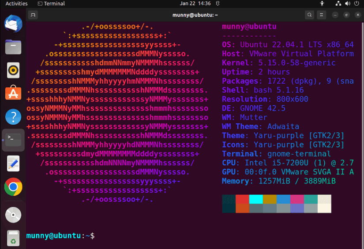Viewport: 364px width, 249px height.
Task: Click the DE GNOME 42.5 line
Action: (254, 108)
